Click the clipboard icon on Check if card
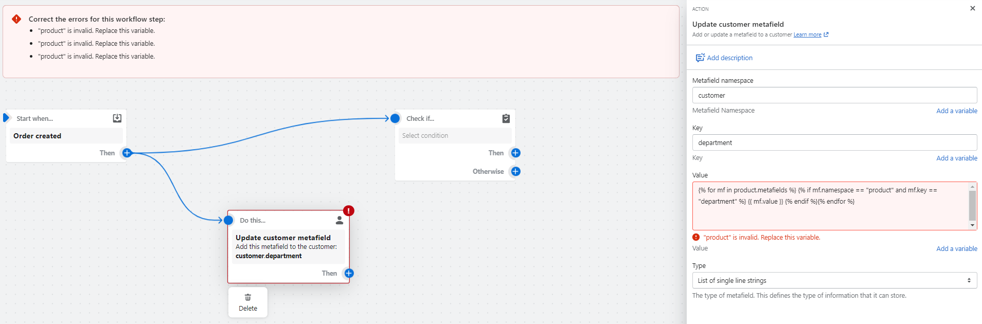Viewport: 982px width, 324px height. pos(506,118)
